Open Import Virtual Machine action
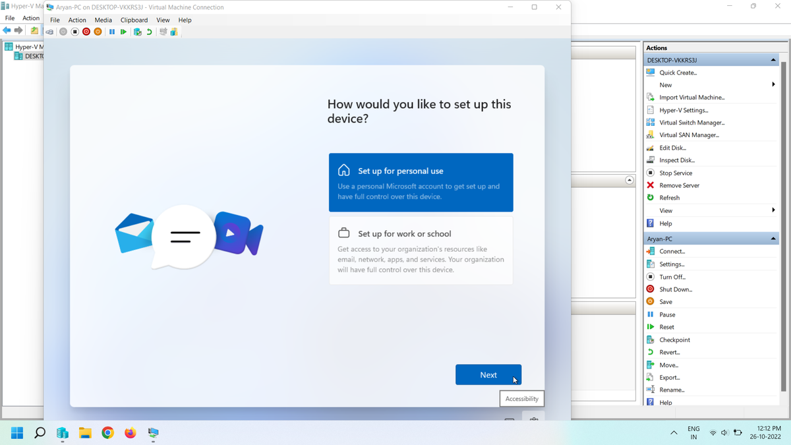The image size is (791, 445). 691,98
